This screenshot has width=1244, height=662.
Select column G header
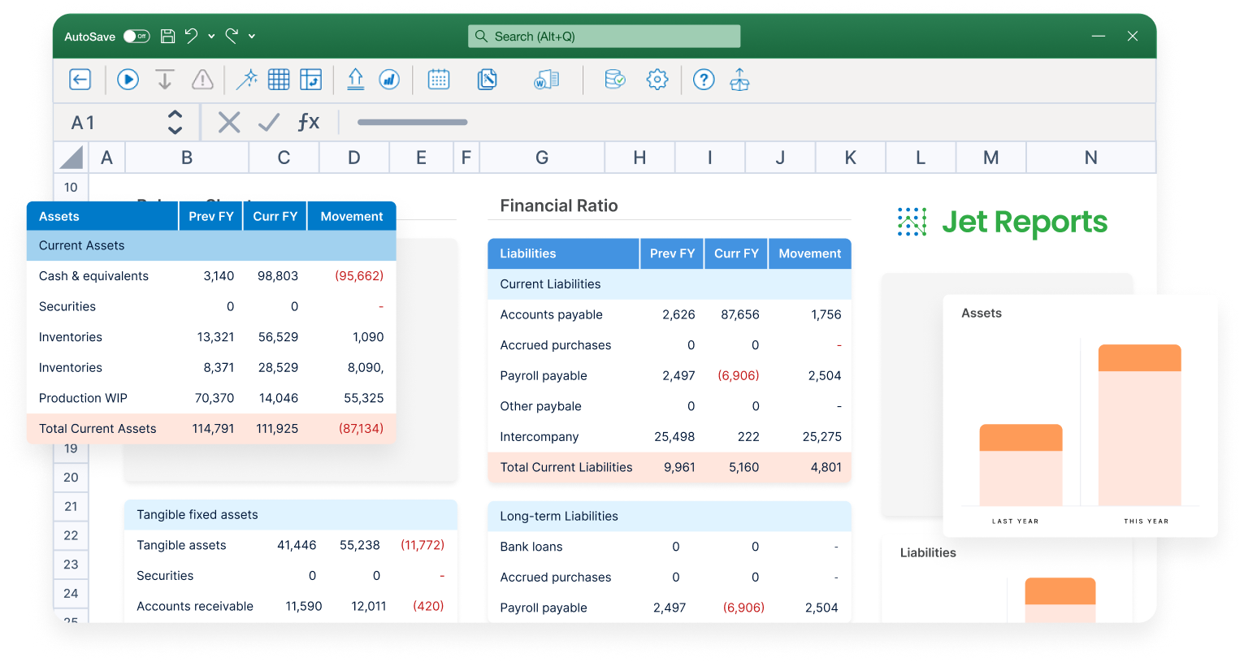point(542,158)
